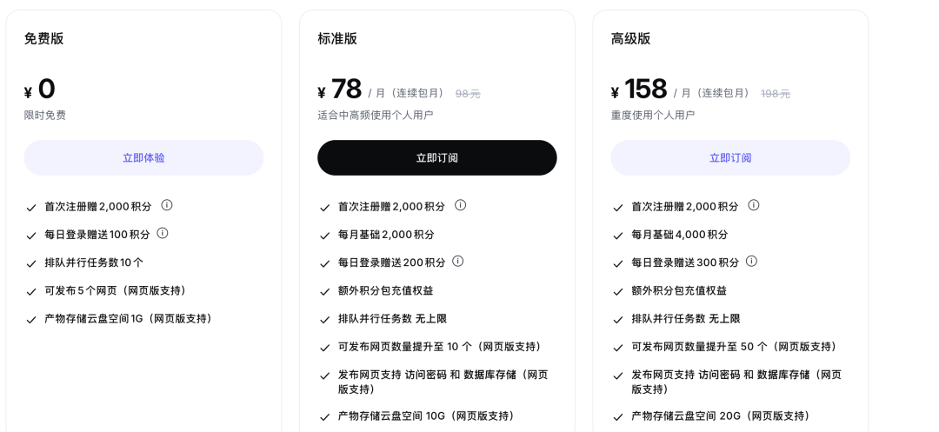This screenshot has height=432, width=939.
Task: Click 可发布5个网页 feature in free plan
Action: (117, 291)
